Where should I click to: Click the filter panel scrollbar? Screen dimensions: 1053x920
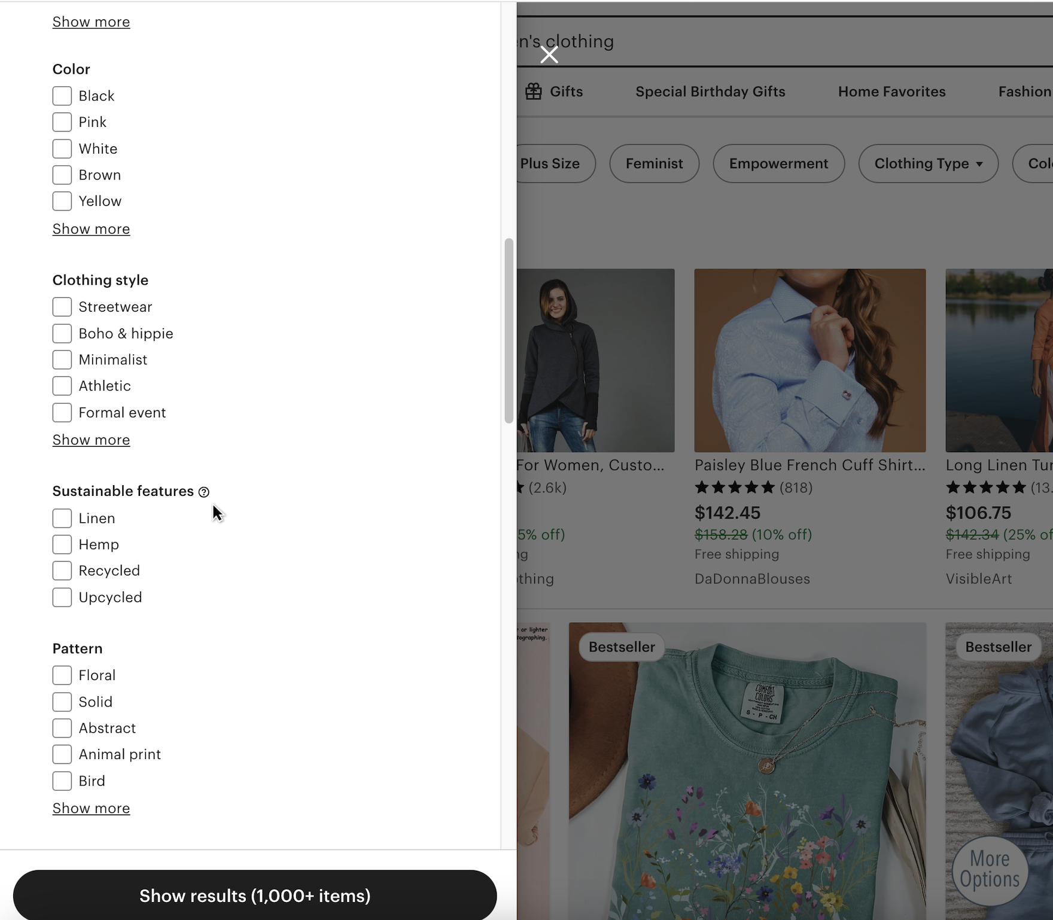point(509,330)
